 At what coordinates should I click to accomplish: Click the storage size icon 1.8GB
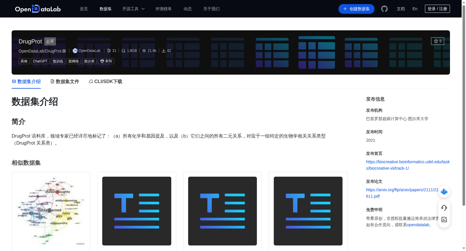coord(123,51)
